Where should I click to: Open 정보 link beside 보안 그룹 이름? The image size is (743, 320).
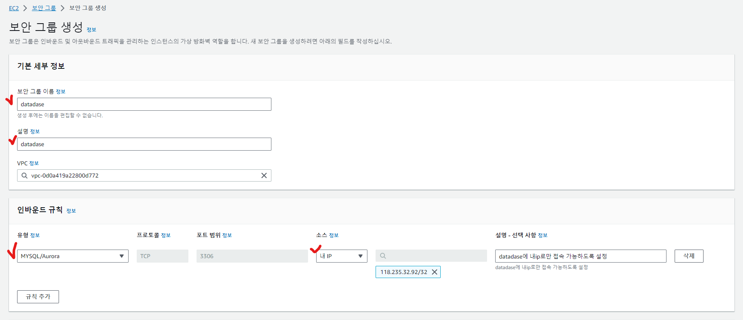(x=61, y=92)
